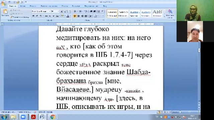Switch to the Главная ribbon tab
Screen dimensions: 214x120
click(13, 6)
